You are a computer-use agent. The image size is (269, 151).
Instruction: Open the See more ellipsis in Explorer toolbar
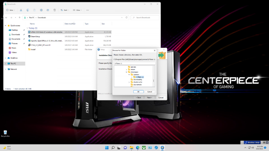pyautogui.click(x=87, y=10)
